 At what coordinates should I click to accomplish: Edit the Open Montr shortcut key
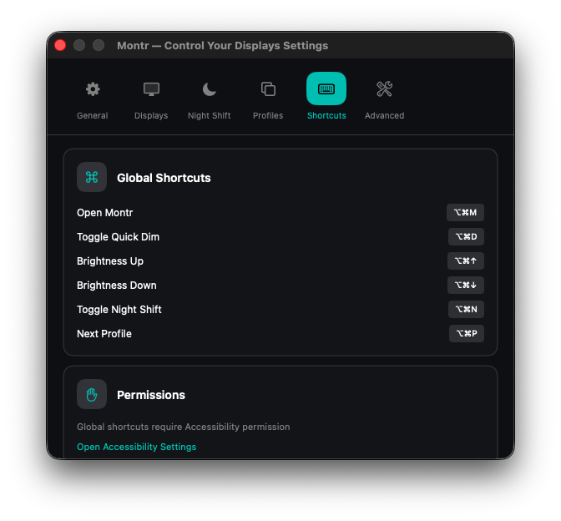coord(465,213)
